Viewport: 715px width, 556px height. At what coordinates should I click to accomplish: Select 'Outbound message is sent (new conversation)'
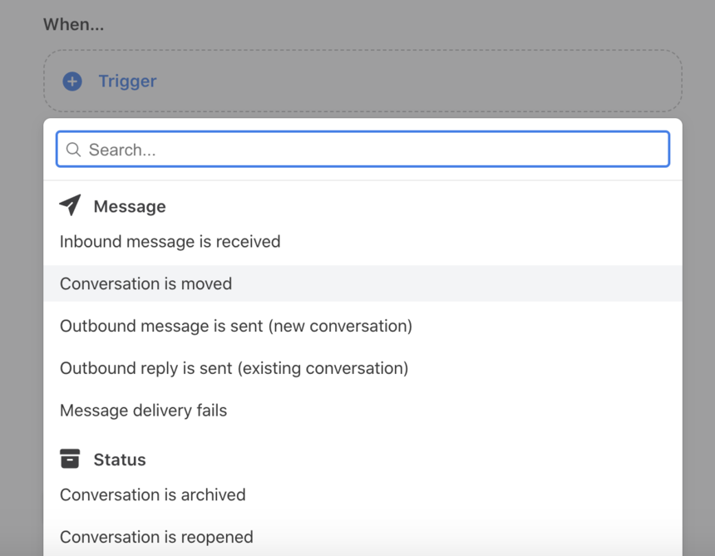pyautogui.click(x=363, y=326)
